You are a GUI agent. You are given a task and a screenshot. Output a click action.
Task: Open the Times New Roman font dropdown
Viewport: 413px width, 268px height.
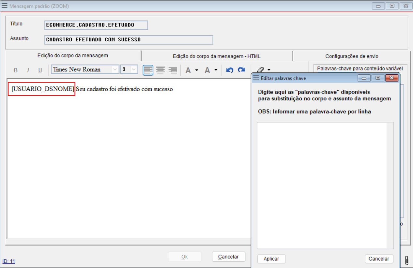pyautogui.click(x=115, y=69)
